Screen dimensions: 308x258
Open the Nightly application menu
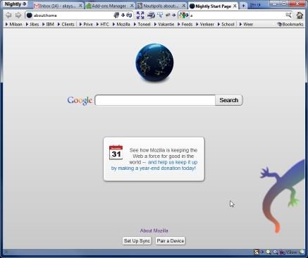(16, 4)
